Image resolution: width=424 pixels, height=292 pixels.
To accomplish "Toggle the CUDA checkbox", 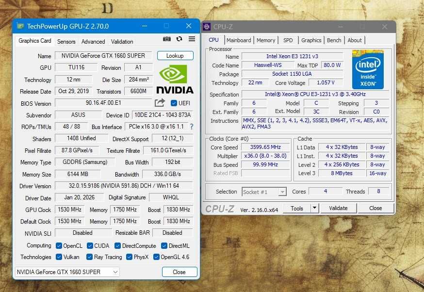I will click(x=90, y=246).
